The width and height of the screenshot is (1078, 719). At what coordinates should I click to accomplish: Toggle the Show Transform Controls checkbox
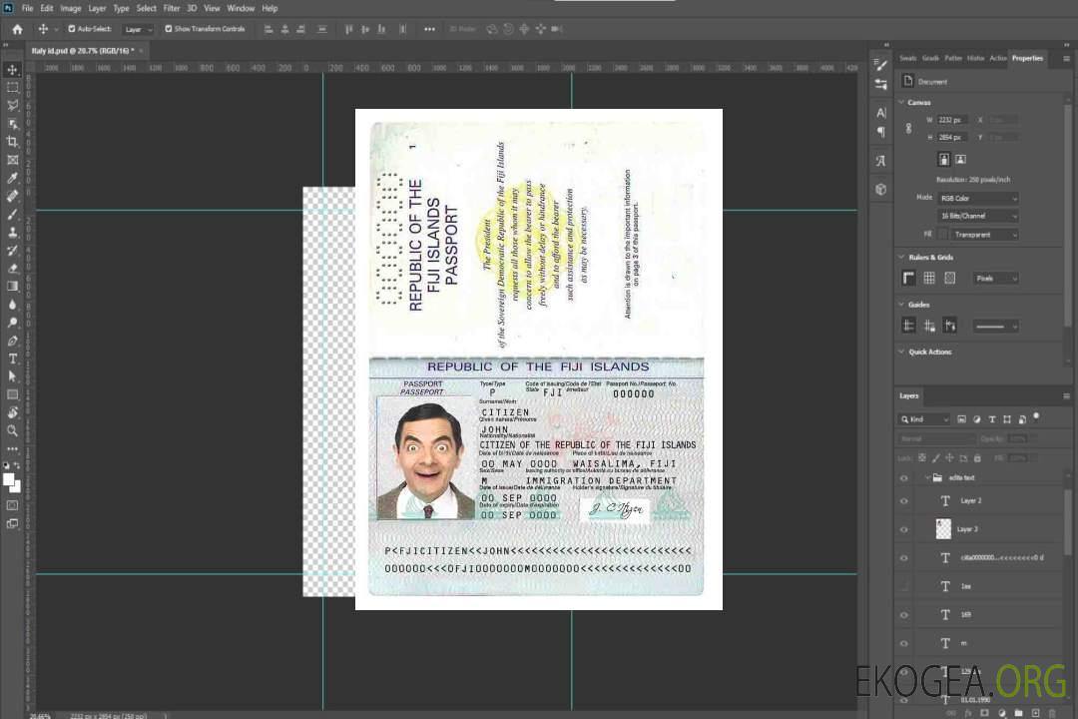pyautogui.click(x=169, y=29)
